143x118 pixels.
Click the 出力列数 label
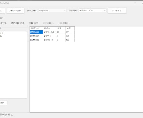(x=64, y=23)
